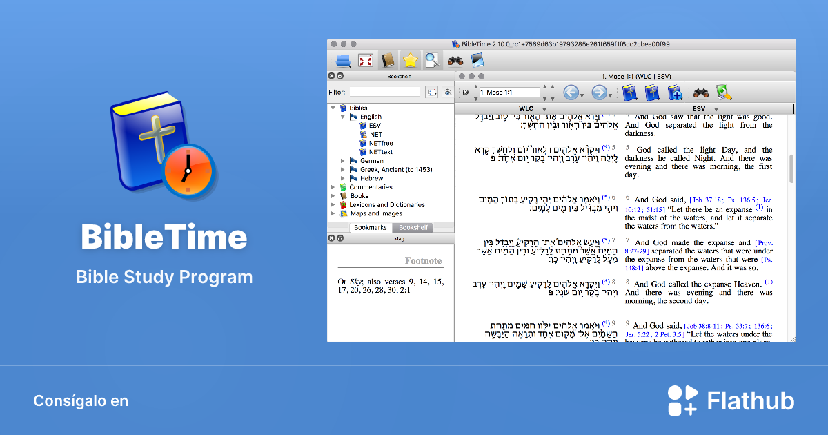Click the blue Bible icon to open a work

coord(630,93)
